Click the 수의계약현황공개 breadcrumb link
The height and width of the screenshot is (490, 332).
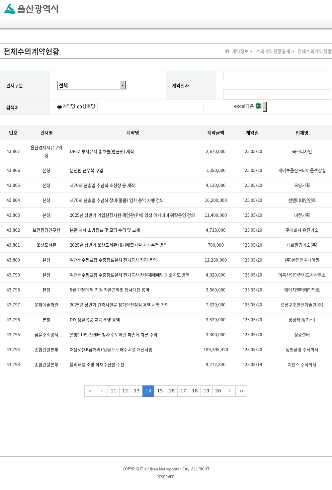[x=273, y=51]
